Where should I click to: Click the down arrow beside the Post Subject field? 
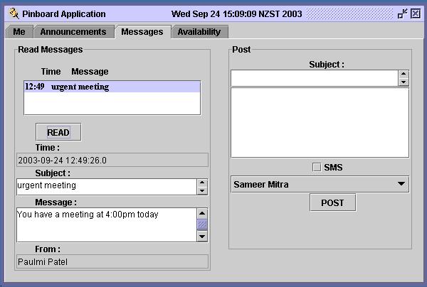tap(404, 82)
